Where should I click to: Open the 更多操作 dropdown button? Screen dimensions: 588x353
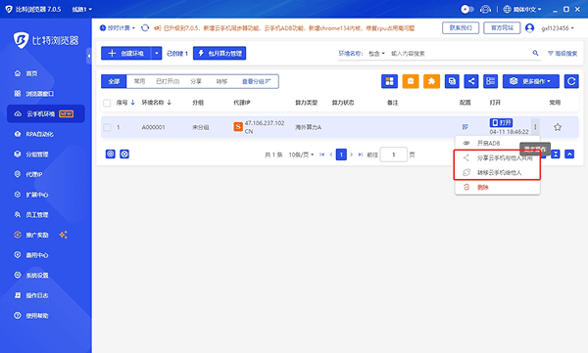(530, 81)
